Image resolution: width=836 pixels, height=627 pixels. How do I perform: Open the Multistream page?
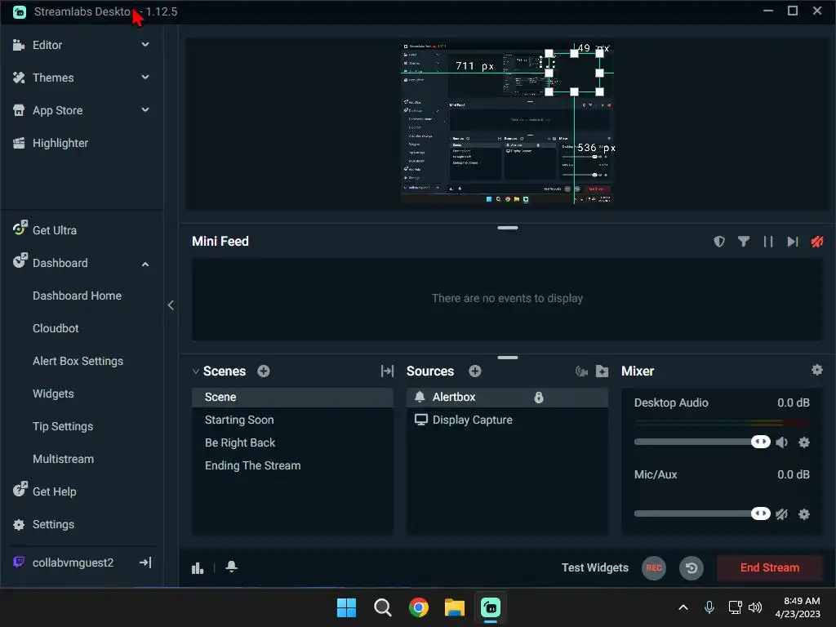63,459
